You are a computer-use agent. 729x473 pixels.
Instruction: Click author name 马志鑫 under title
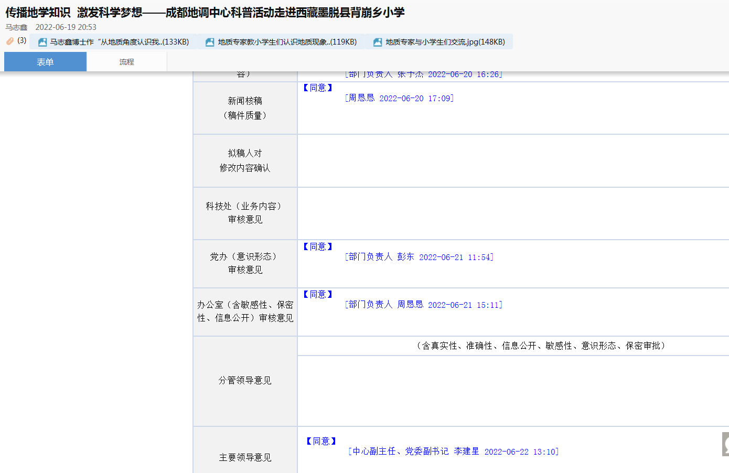(16, 27)
